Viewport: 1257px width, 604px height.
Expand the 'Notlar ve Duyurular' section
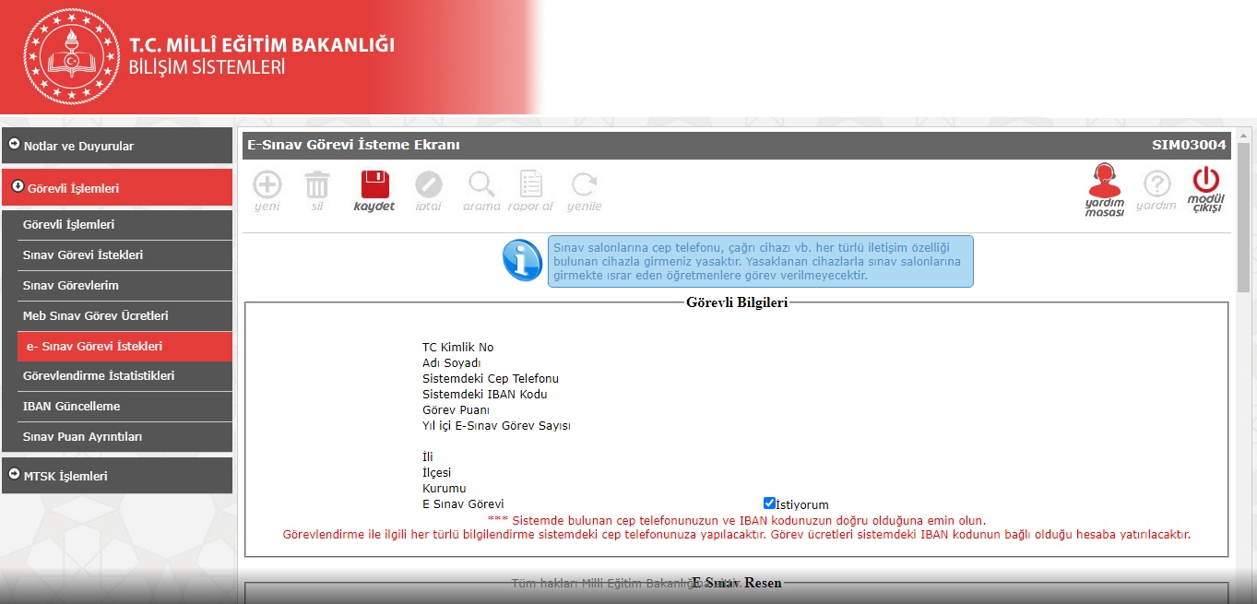pos(116,146)
